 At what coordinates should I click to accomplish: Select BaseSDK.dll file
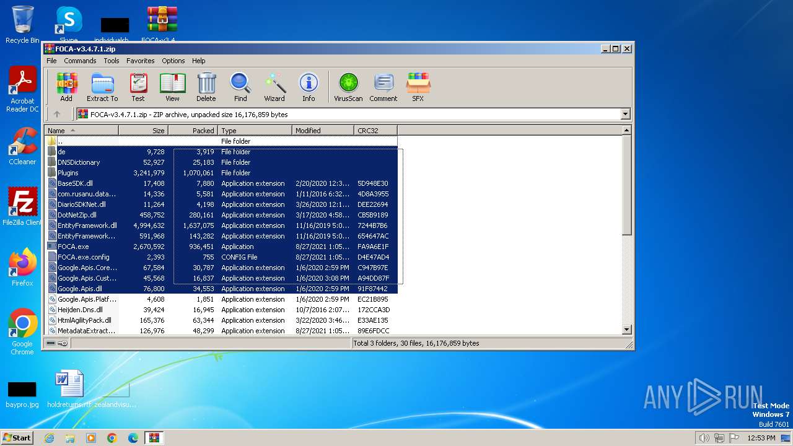[x=221, y=183]
